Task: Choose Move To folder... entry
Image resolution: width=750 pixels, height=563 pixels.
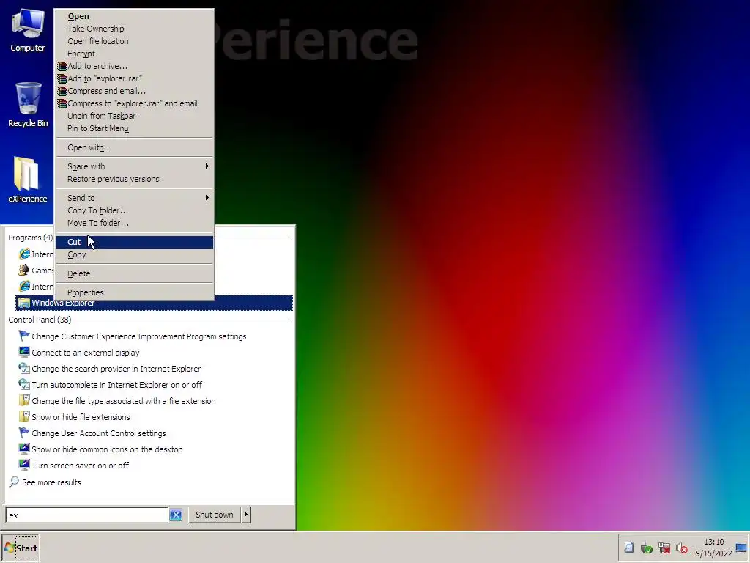Action: [x=135, y=223]
